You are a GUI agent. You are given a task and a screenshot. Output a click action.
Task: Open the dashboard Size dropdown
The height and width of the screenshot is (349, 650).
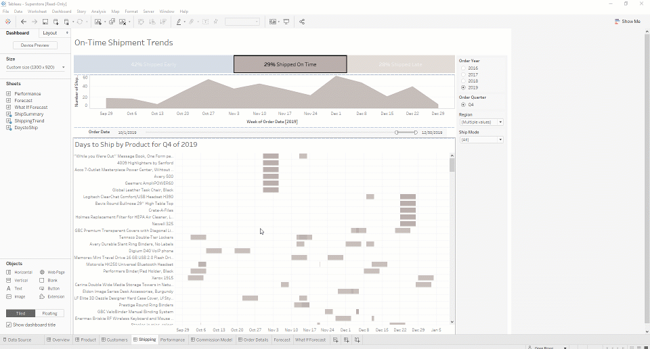(x=36, y=67)
